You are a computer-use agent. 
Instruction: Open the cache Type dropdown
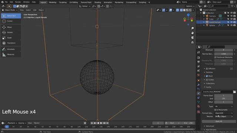click(224, 106)
